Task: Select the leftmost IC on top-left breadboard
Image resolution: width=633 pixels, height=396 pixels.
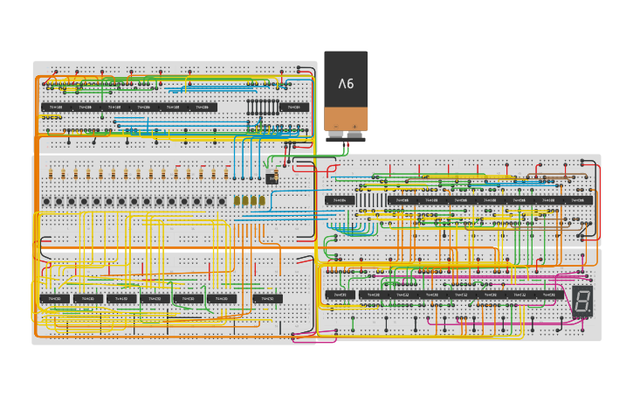Action: (x=54, y=107)
